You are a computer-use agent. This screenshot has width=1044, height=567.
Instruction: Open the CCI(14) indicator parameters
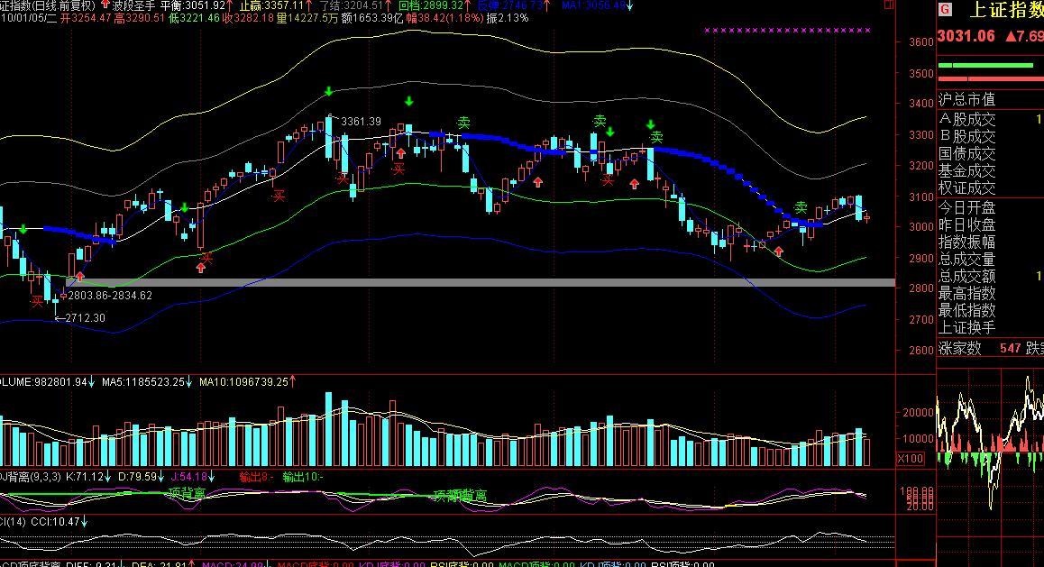click(13, 522)
